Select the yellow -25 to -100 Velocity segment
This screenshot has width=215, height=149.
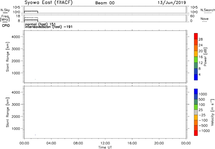pos(196,118)
